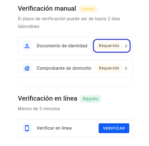Click the verification deadline description text
Screen dimensions: 149x146
69,23
